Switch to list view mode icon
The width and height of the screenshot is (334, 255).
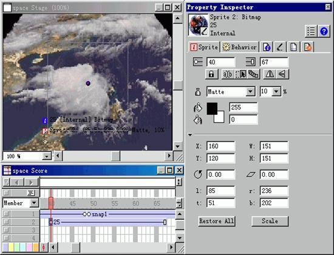click(311, 32)
